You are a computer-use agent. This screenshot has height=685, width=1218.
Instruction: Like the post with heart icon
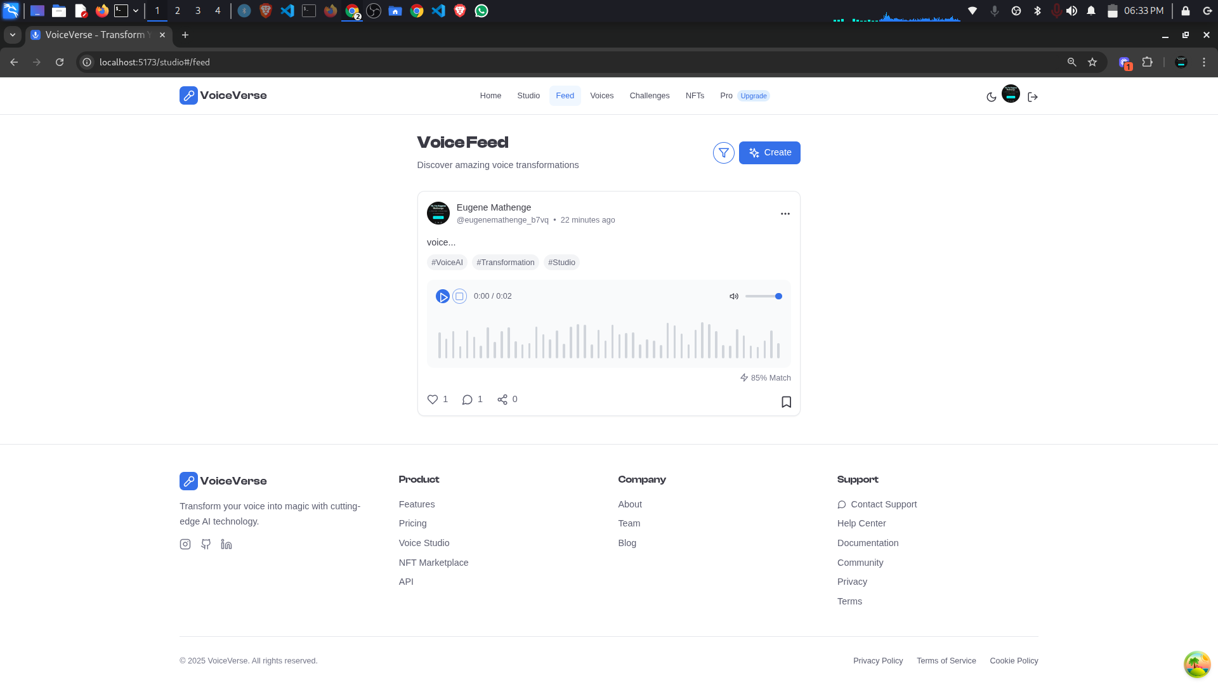point(433,400)
